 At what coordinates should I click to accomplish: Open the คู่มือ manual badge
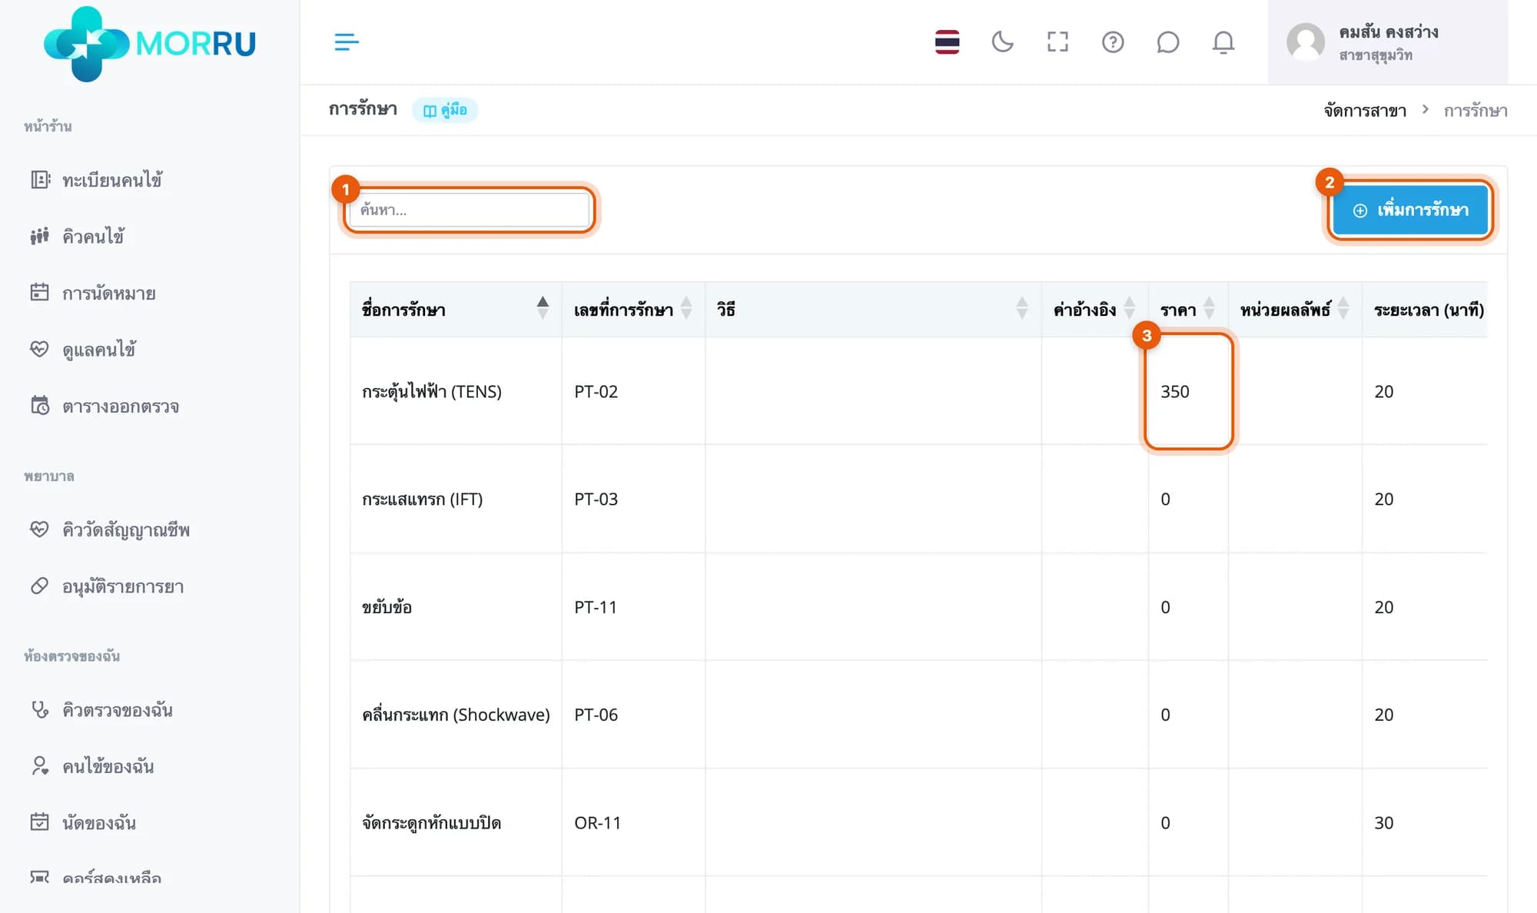point(445,110)
